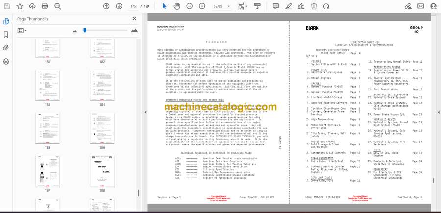The image size is (441, 213).
Task: Click 'Society of Automotive Engineers' text
Action: coord(224,178)
